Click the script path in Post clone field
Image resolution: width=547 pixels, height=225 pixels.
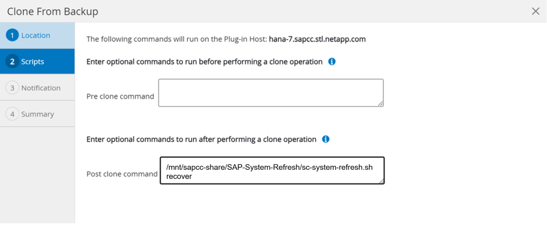[269, 167]
